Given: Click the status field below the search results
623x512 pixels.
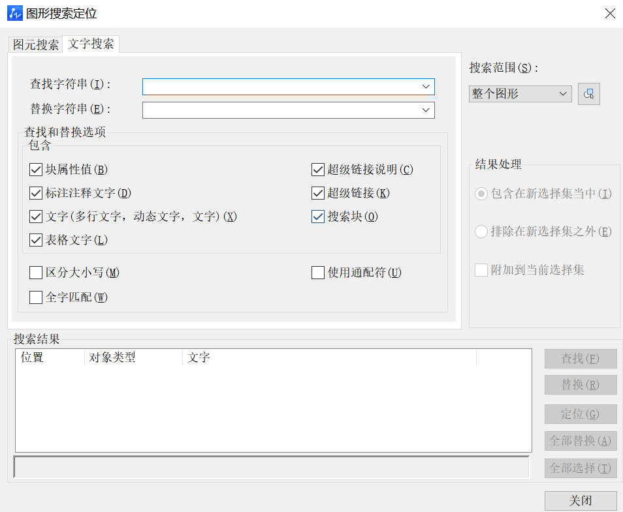Looking at the screenshot, I should click(272, 467).
